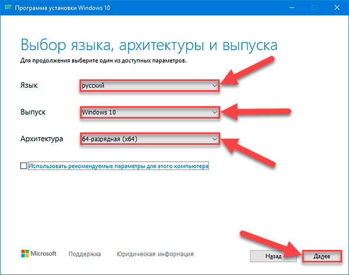Open the Архитектура architecture dropdown

[149, 139]
